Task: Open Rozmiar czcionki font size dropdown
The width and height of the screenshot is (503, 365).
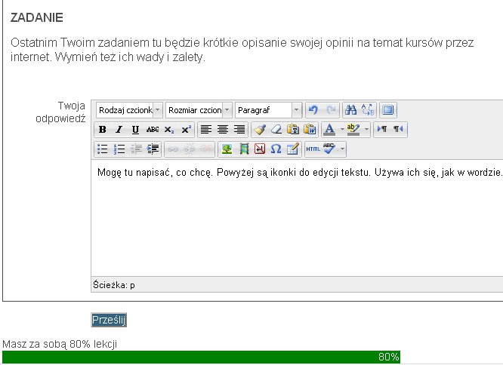Action: [x=199, y=110]
